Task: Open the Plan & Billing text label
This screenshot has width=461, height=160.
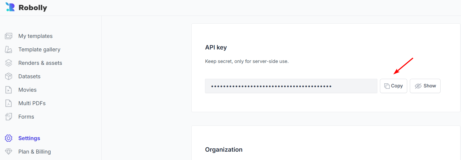Action: [x=34, y=152]
